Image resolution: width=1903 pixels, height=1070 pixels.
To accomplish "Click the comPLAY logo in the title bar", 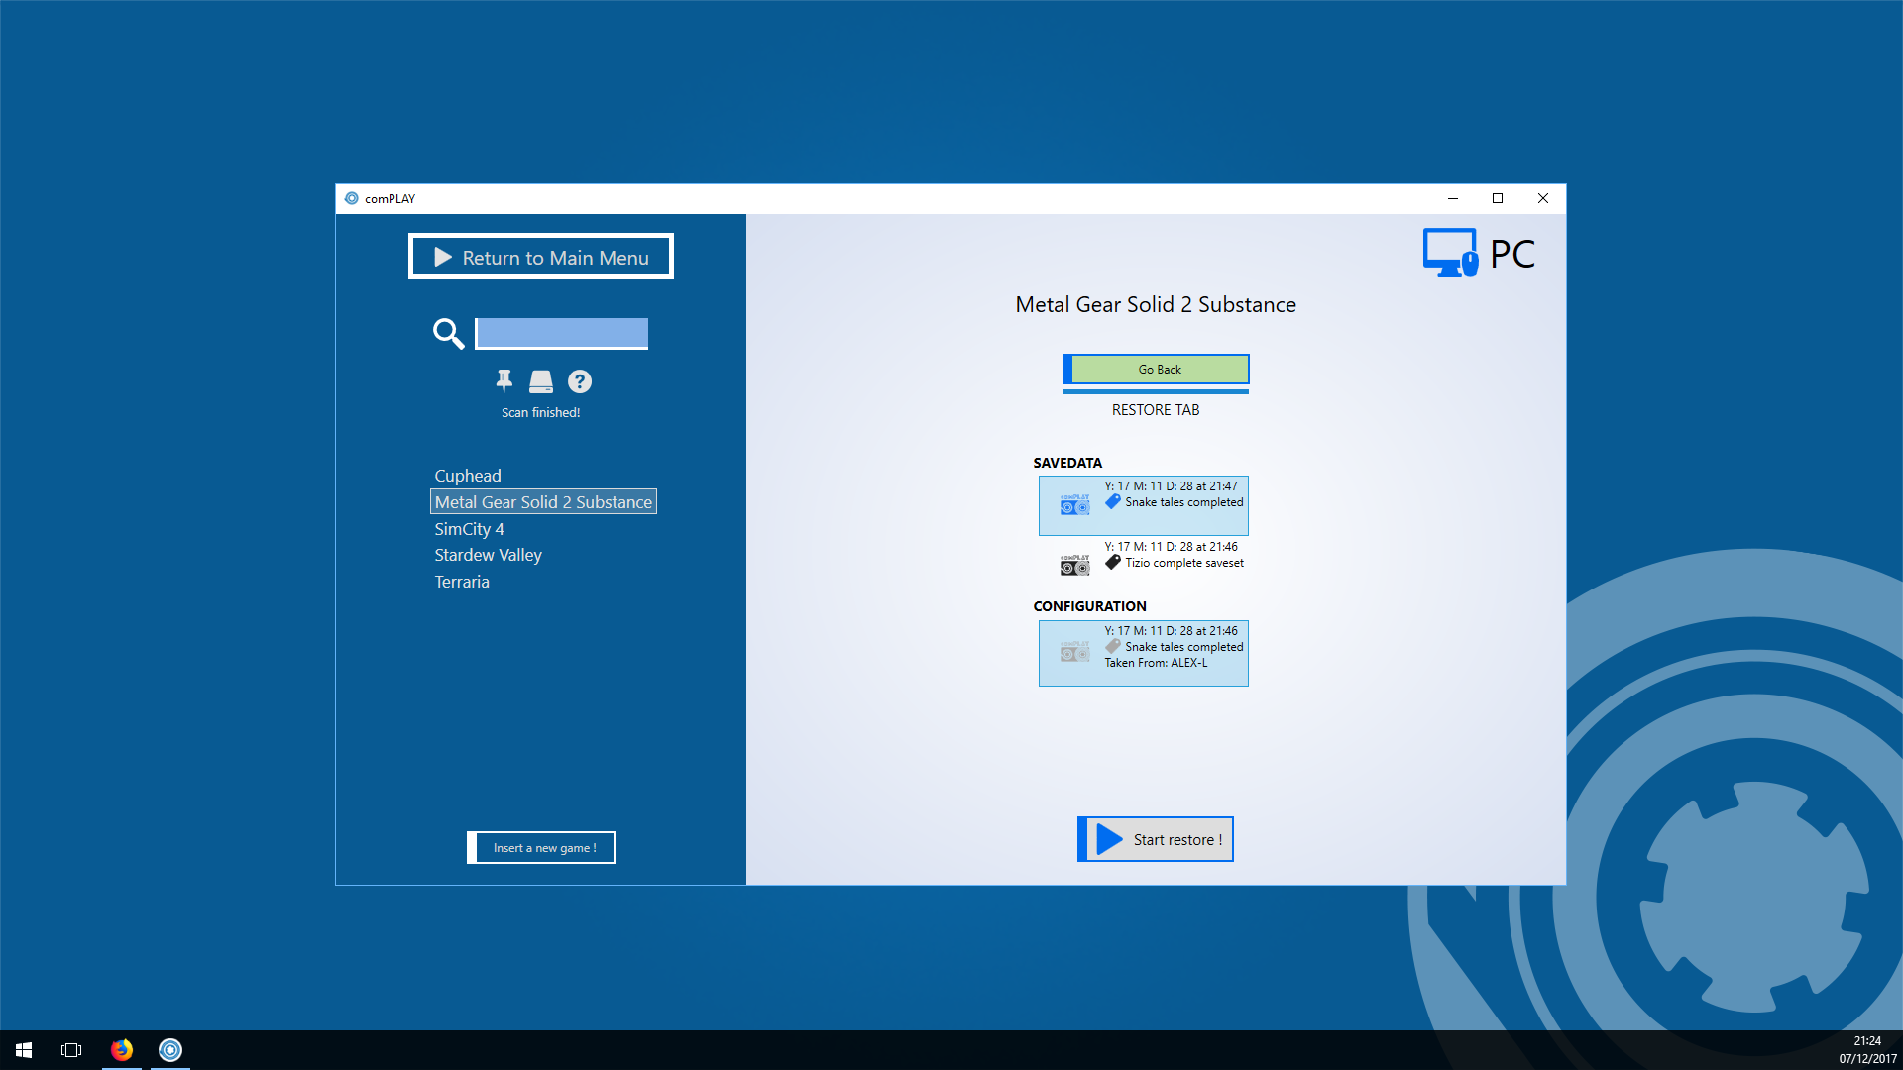I will pyautogui.click(x=352, y=198).
